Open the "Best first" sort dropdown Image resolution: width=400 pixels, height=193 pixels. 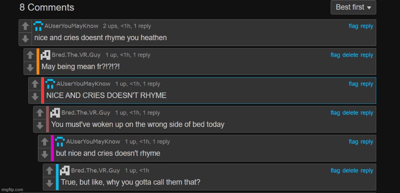pos(353,7)
